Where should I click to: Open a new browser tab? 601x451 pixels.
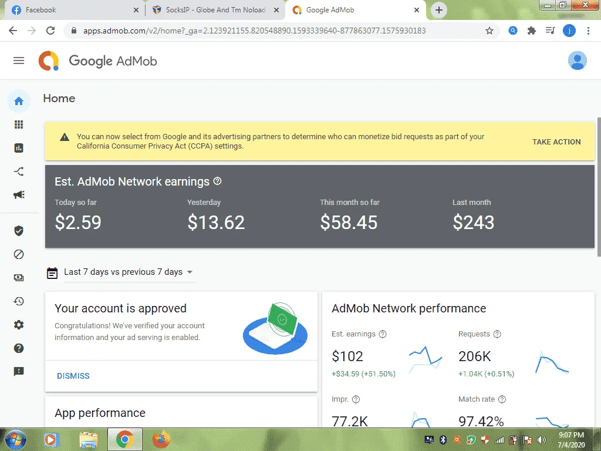click(x=439, y=10)
